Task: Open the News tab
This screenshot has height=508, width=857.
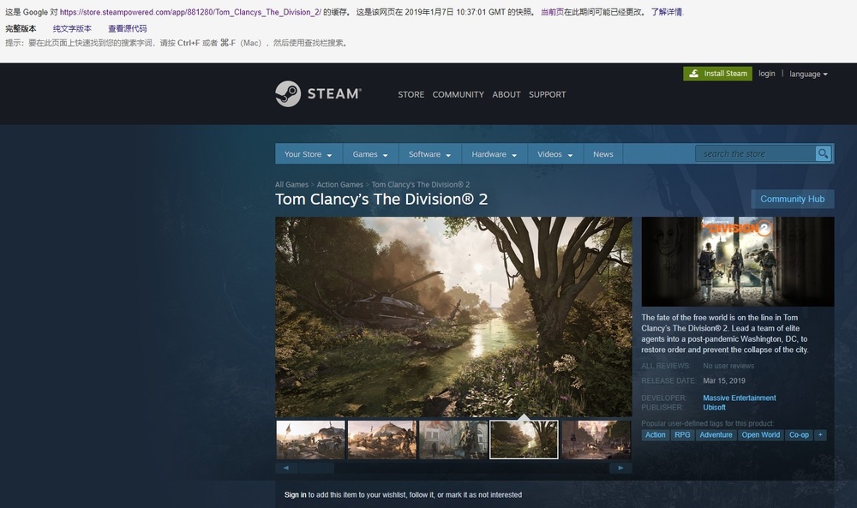Action: (x=602, y=154)
